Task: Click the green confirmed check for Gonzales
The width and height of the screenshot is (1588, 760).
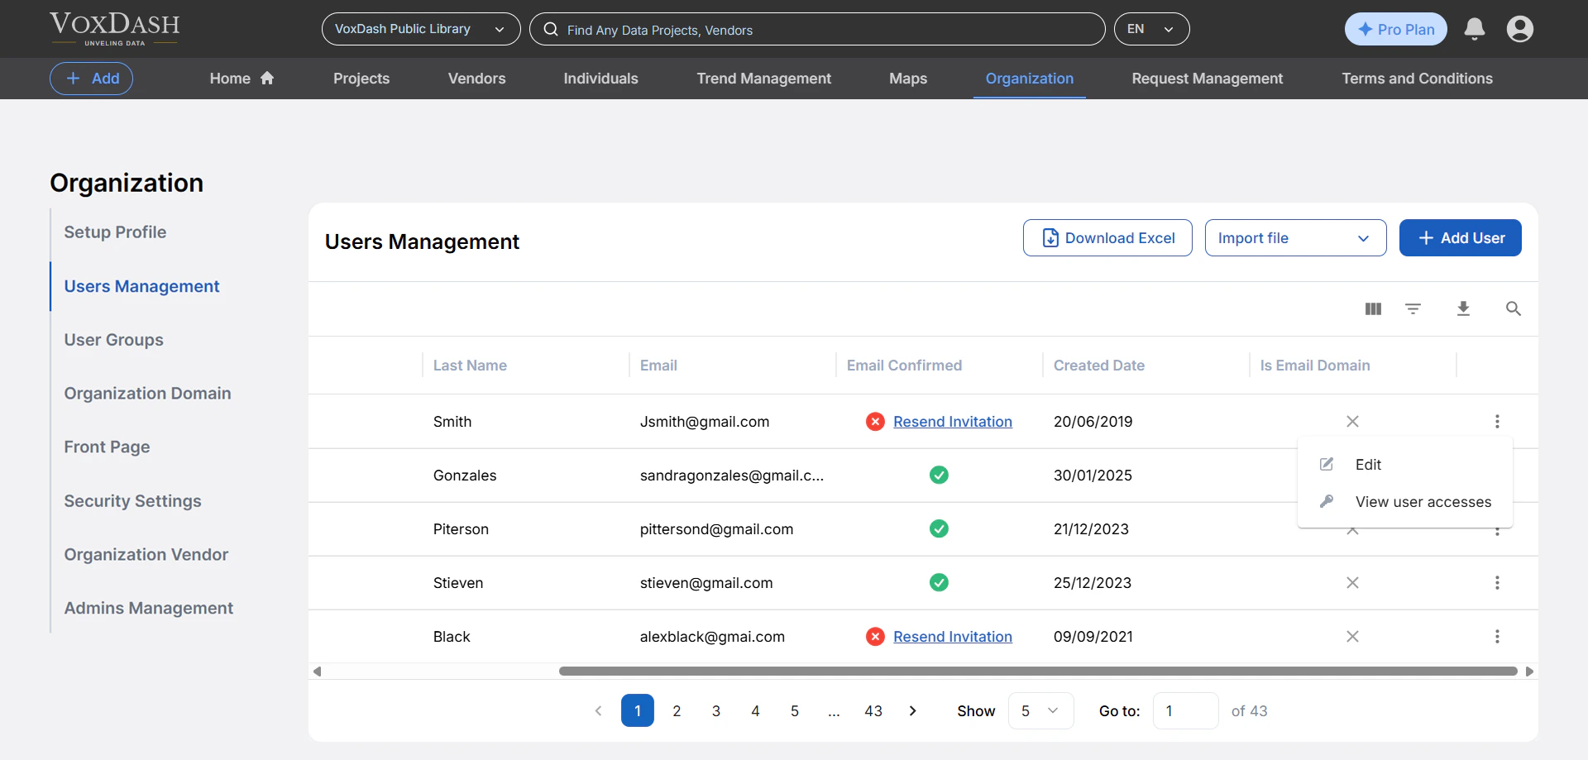Action: click(x=939, y=475)
